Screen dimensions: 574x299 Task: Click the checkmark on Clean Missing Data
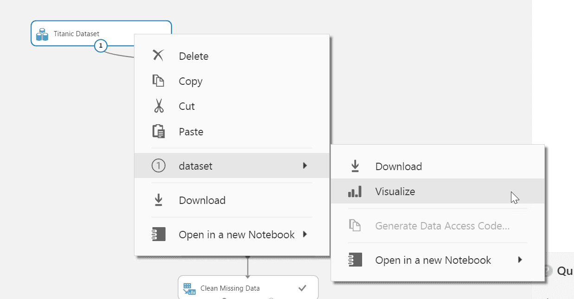[x=302, y=288]
